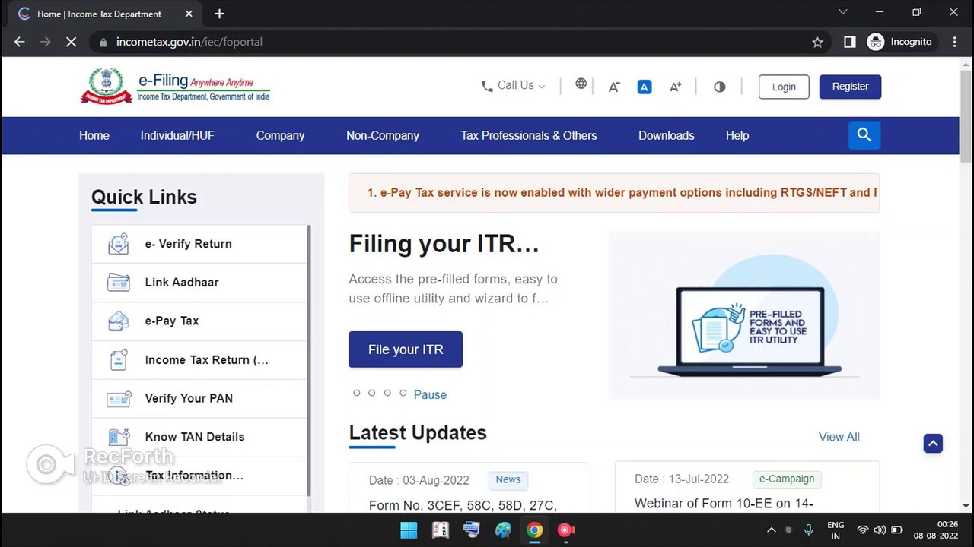Click the scrolling e-Pay Tax announcement
This screenshot has width=974, height=547.
coord(614,193)
